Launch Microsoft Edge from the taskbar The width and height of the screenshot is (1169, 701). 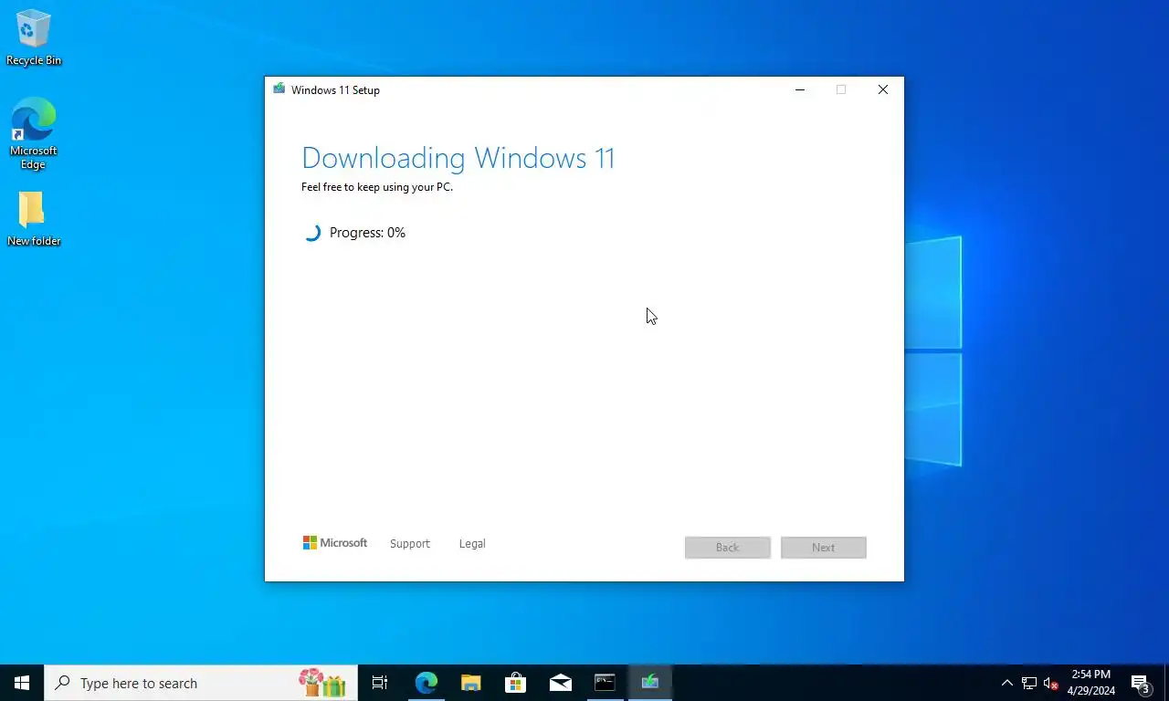(427, 683)
